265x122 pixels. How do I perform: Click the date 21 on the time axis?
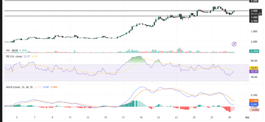[159, 117]
